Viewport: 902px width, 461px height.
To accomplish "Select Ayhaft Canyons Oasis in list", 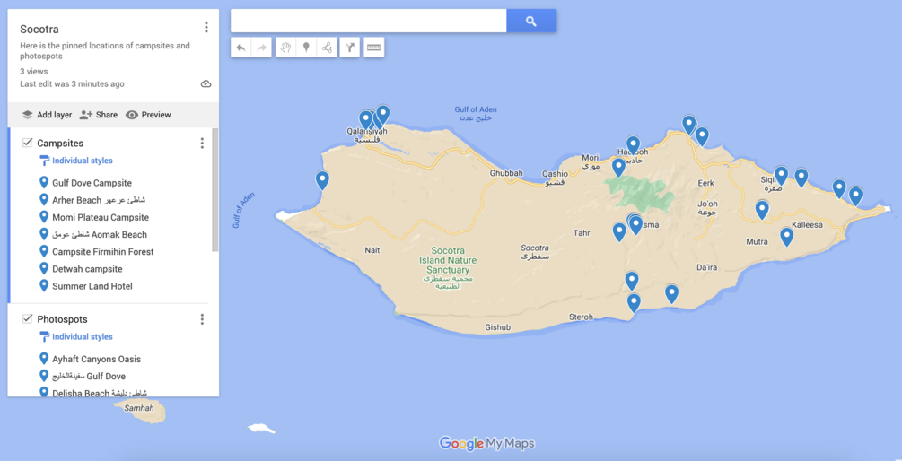I will tap(97, 360).
